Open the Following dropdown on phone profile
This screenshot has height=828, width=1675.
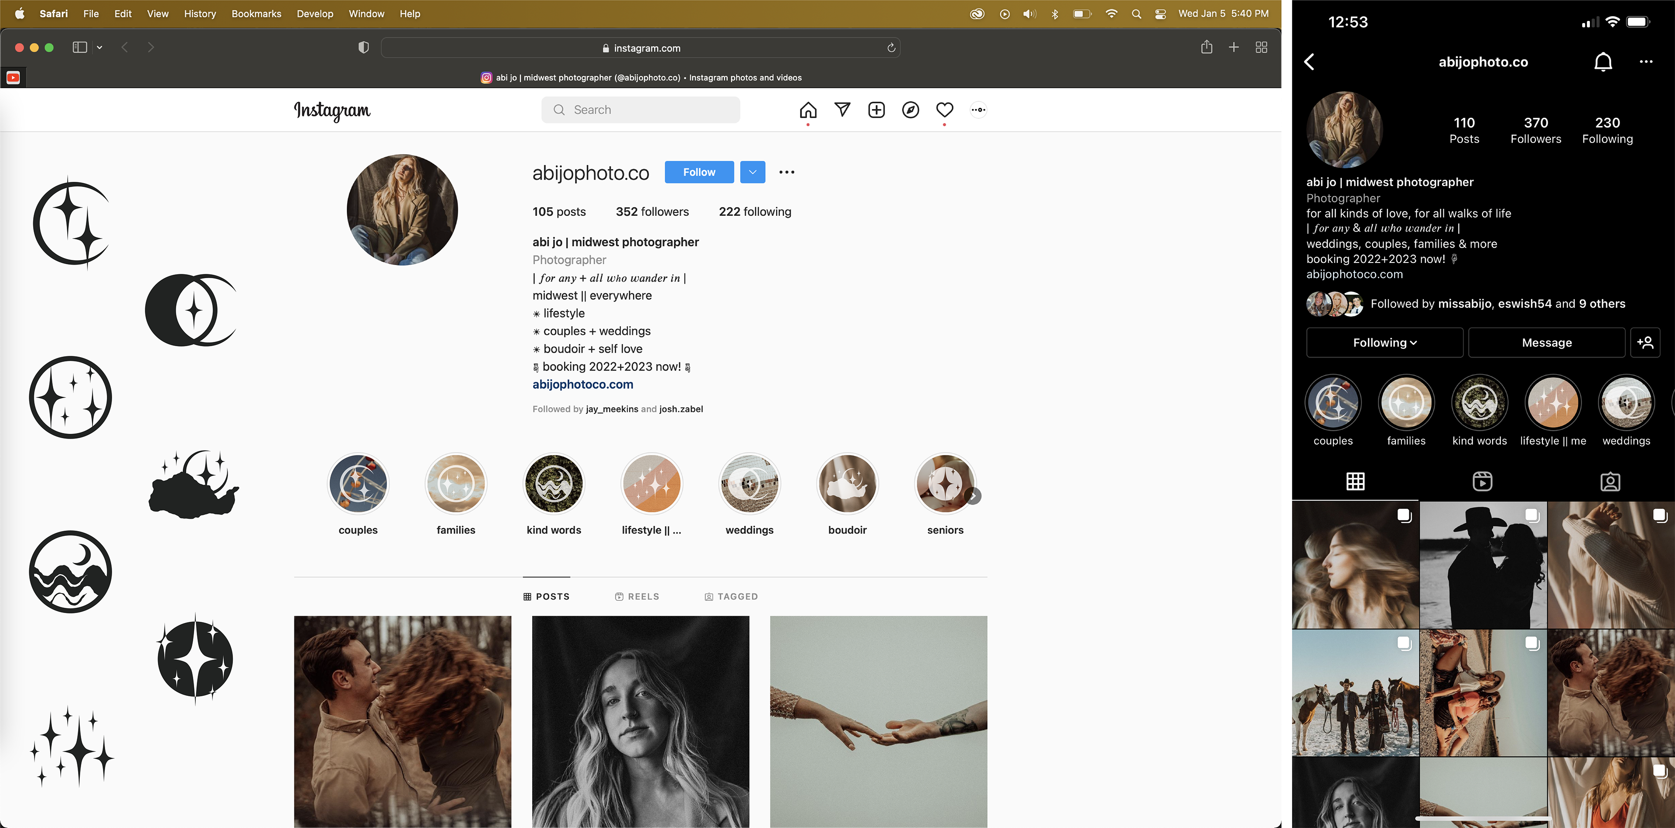coord(1384,343)
